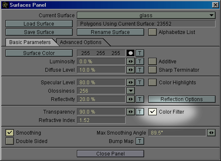Uncheck the Color Filter checkbox
Screen dimensions: 221x161
point(153,112)
